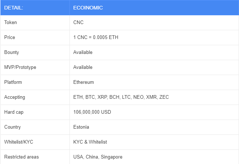This screenshot has width=239, height=164.
Task: Click the Ethereum platform value
Action: pos(83,82)
